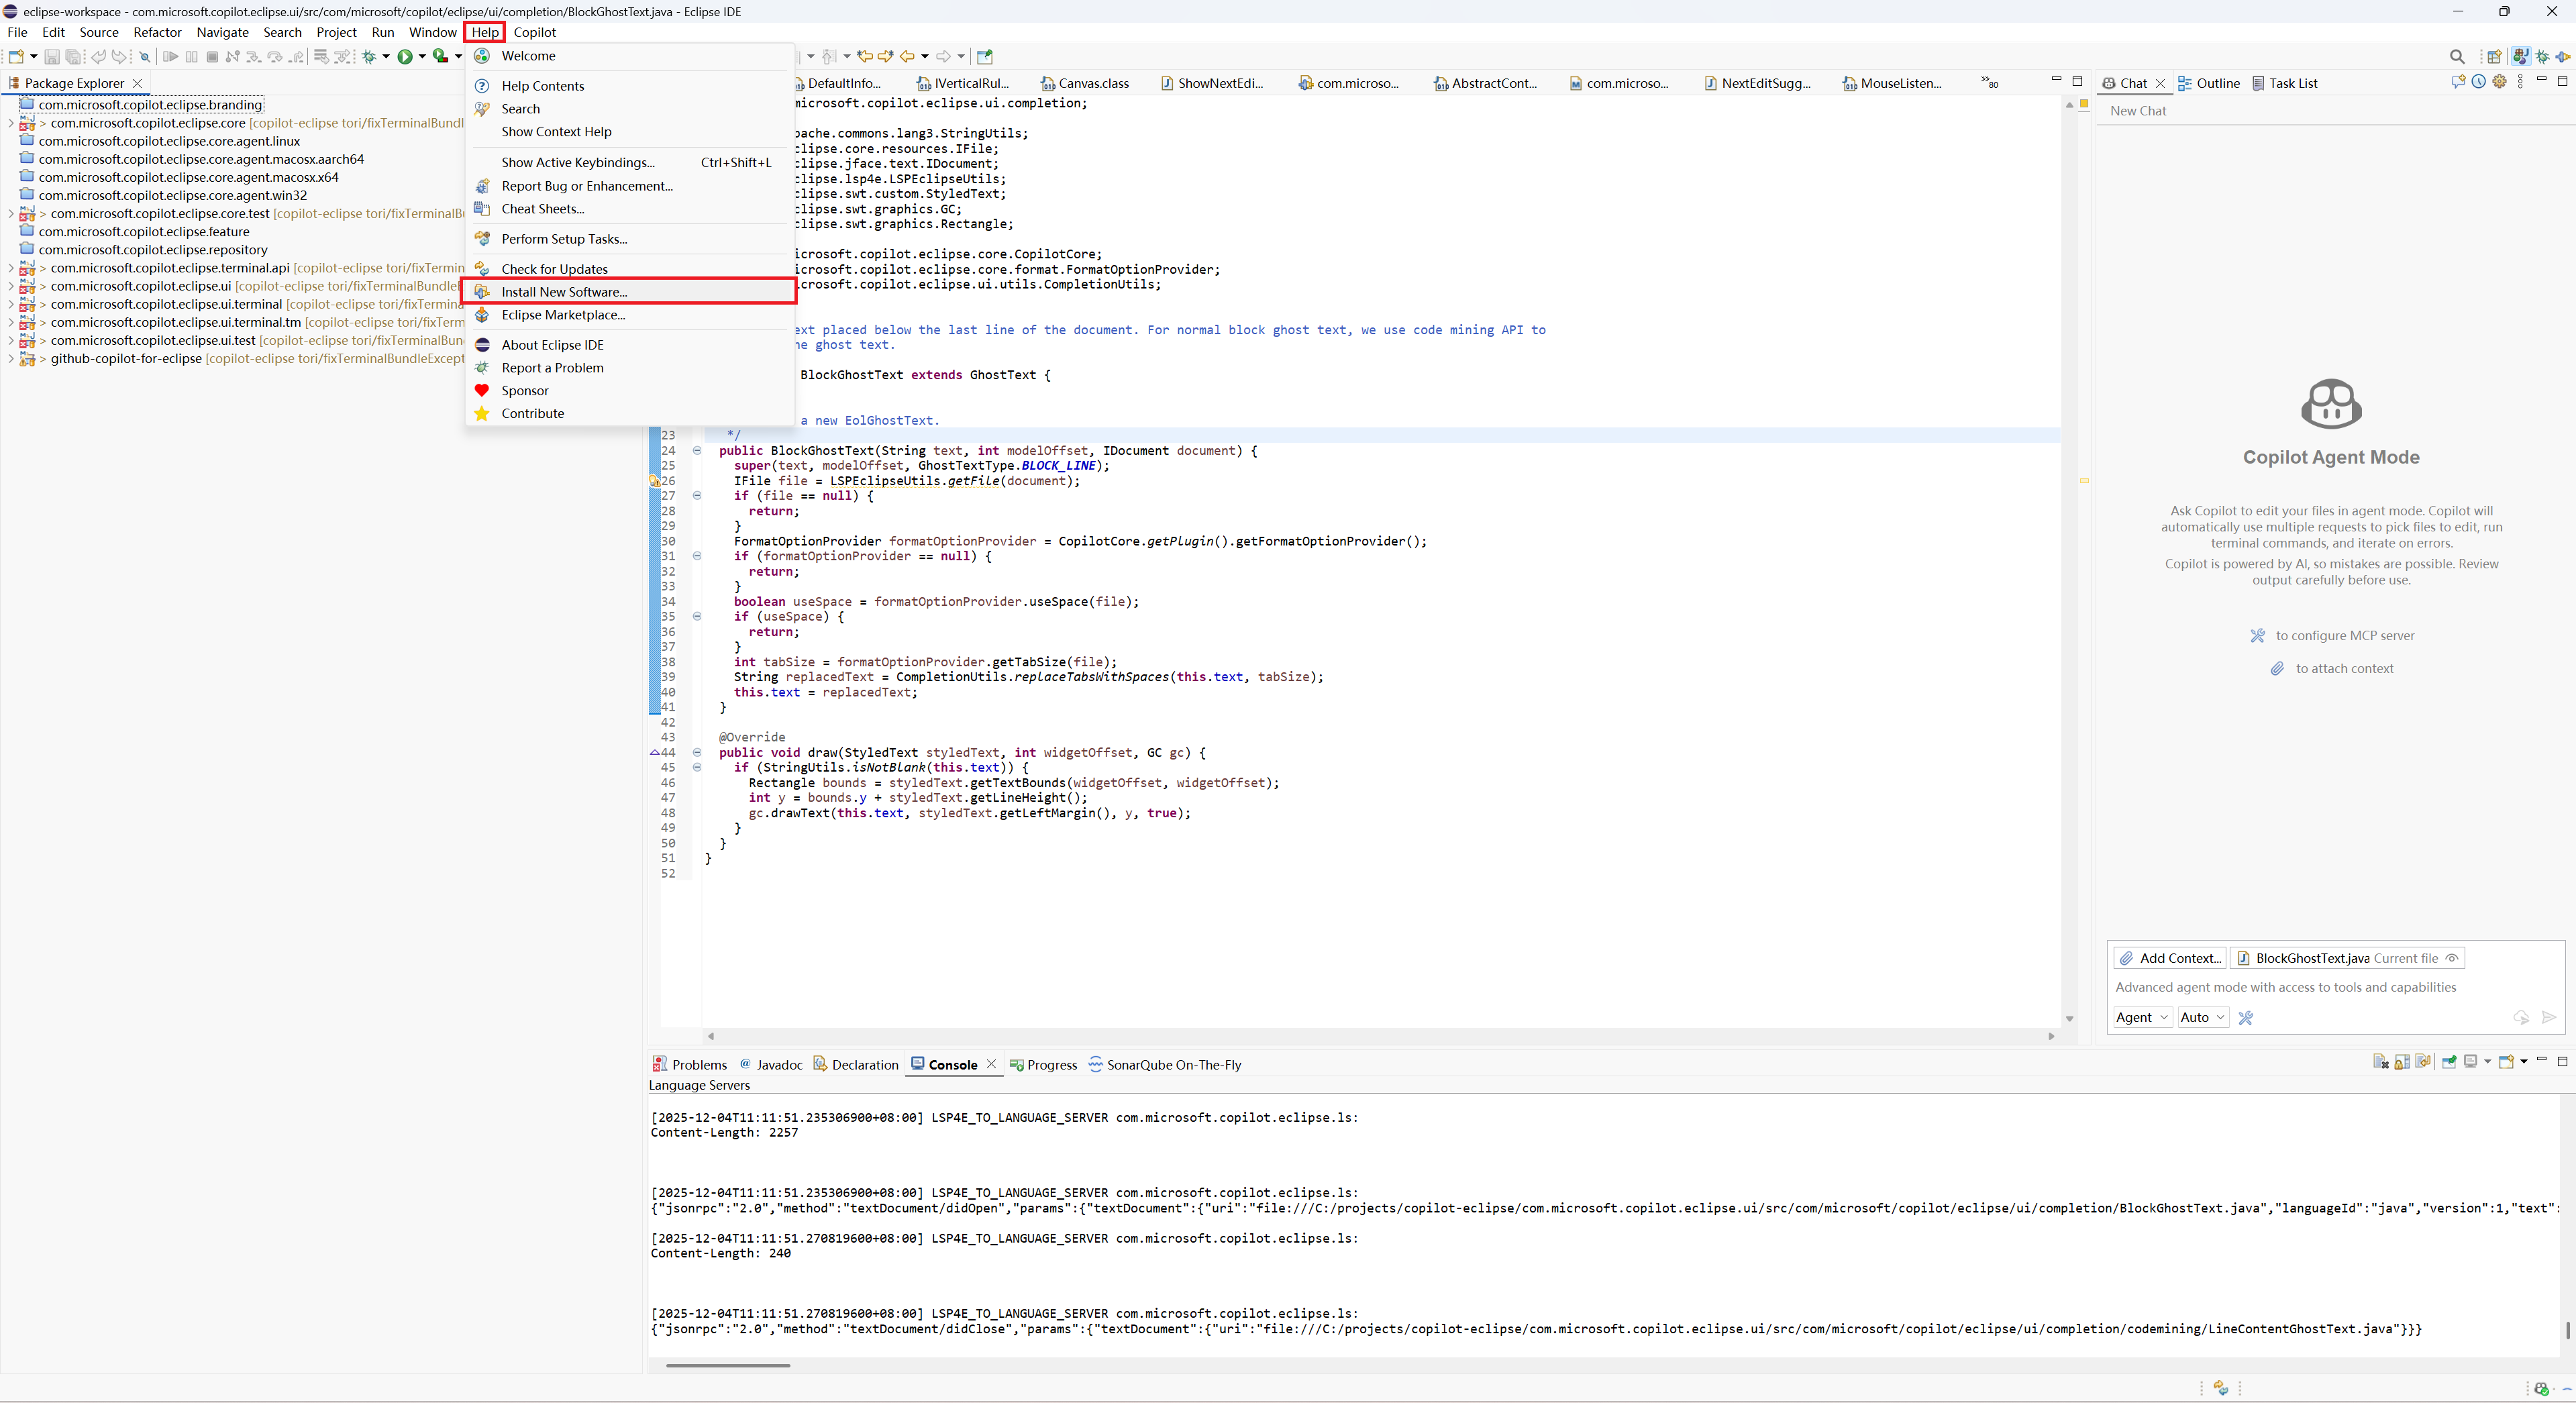Viewport: 2576px width, 1403px height.
Task: Toggle console Word Wrap icon
Action: 2423,1062
